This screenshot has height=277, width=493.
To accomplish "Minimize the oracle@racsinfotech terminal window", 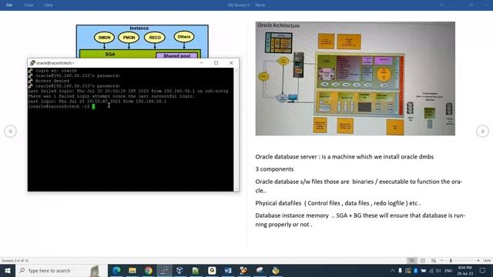I will click(x=201, y=63).
